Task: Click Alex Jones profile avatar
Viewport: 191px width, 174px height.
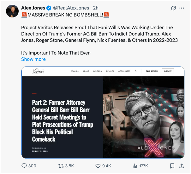Action: (12, 11)
